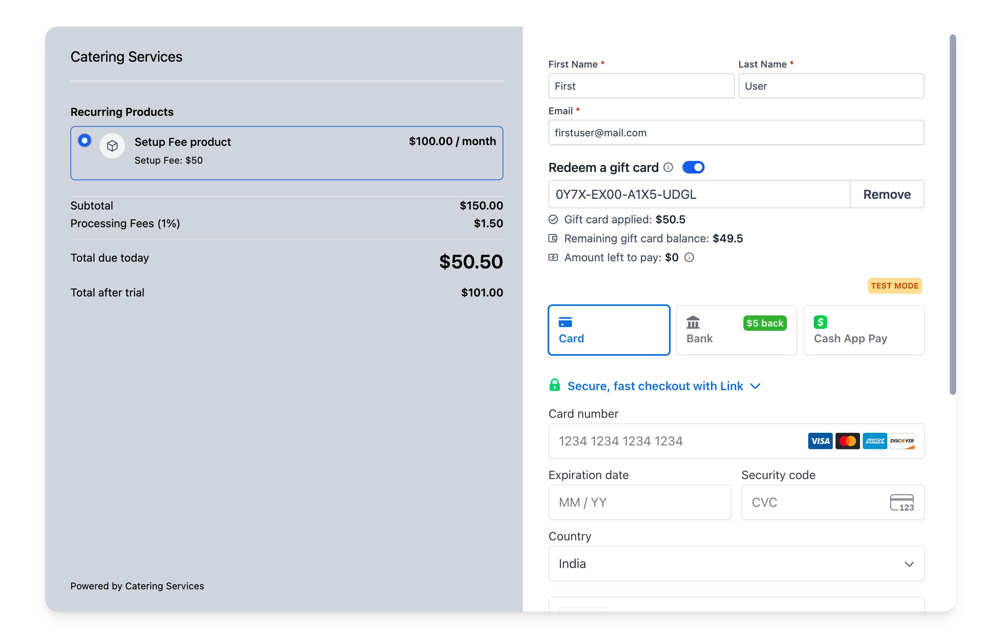The height and width of the screenshot is (634, 983).
Task: Click the Mastercard logo in card number field
Action: click(847, 441)
